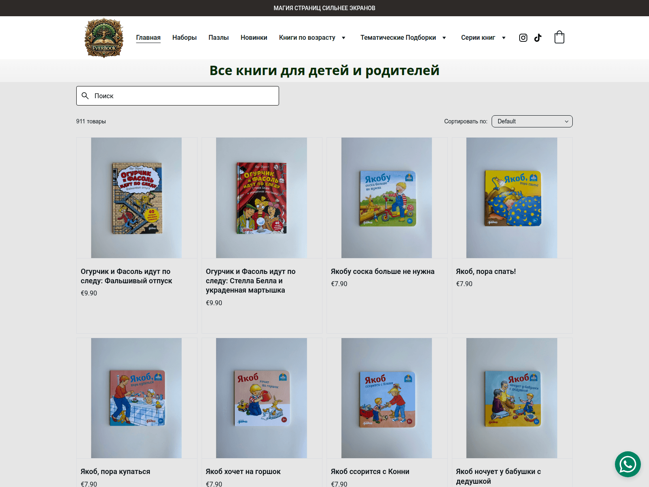The width and height of the screenshot is (649, 487).
Task: Open Якобу соска больше не нужна cover
Action: click(387, 198)
